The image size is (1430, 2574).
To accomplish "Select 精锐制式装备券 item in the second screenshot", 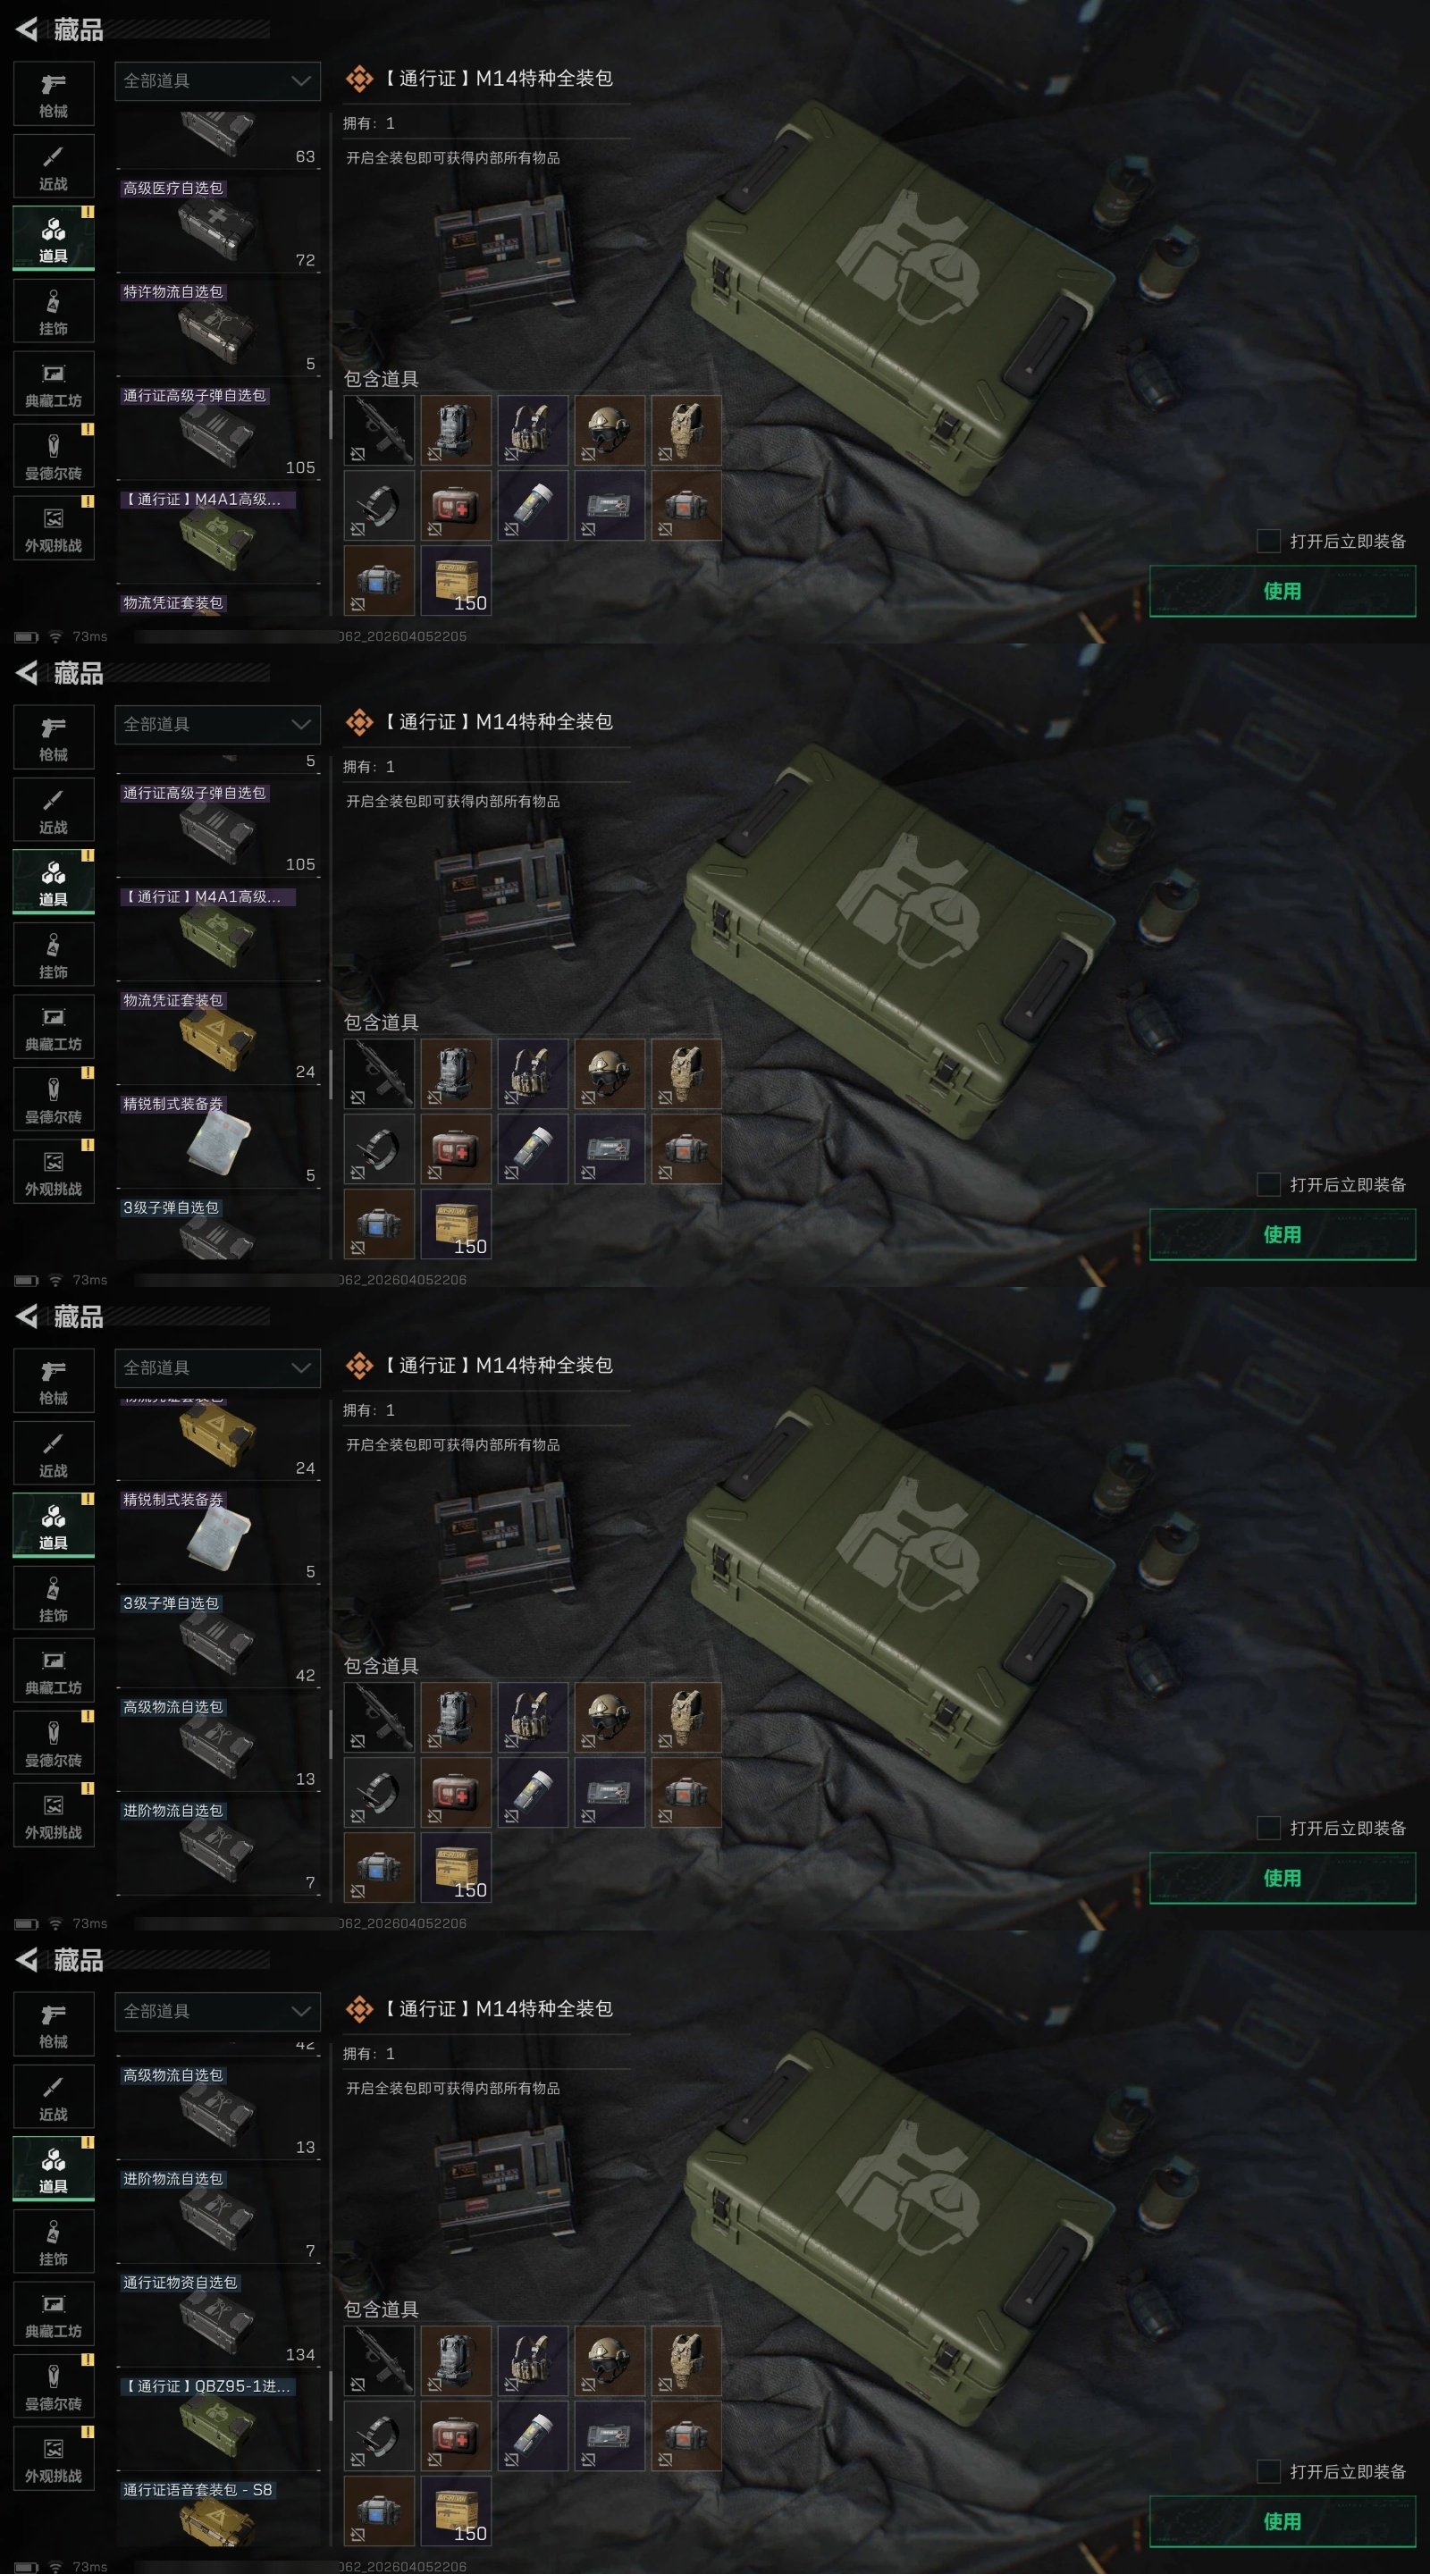I will 218,1140.
